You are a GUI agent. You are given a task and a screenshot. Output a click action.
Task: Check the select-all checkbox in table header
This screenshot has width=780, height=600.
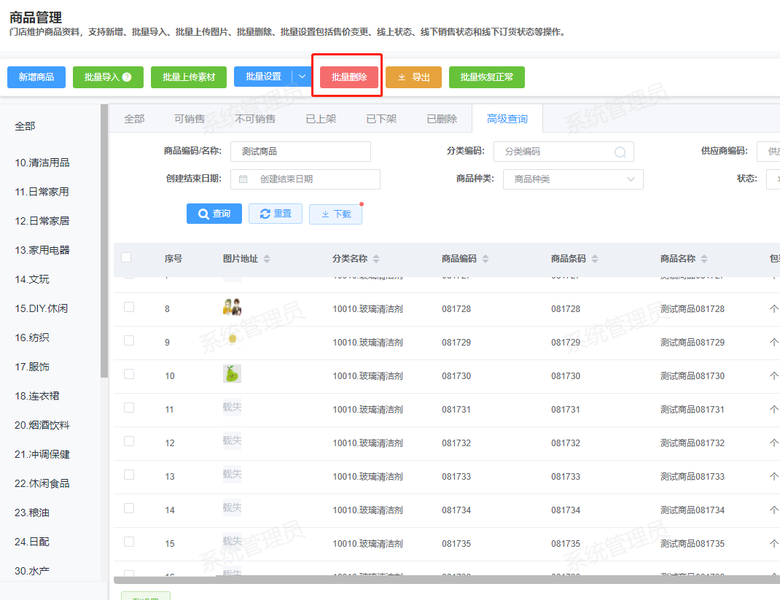[126, 257]
